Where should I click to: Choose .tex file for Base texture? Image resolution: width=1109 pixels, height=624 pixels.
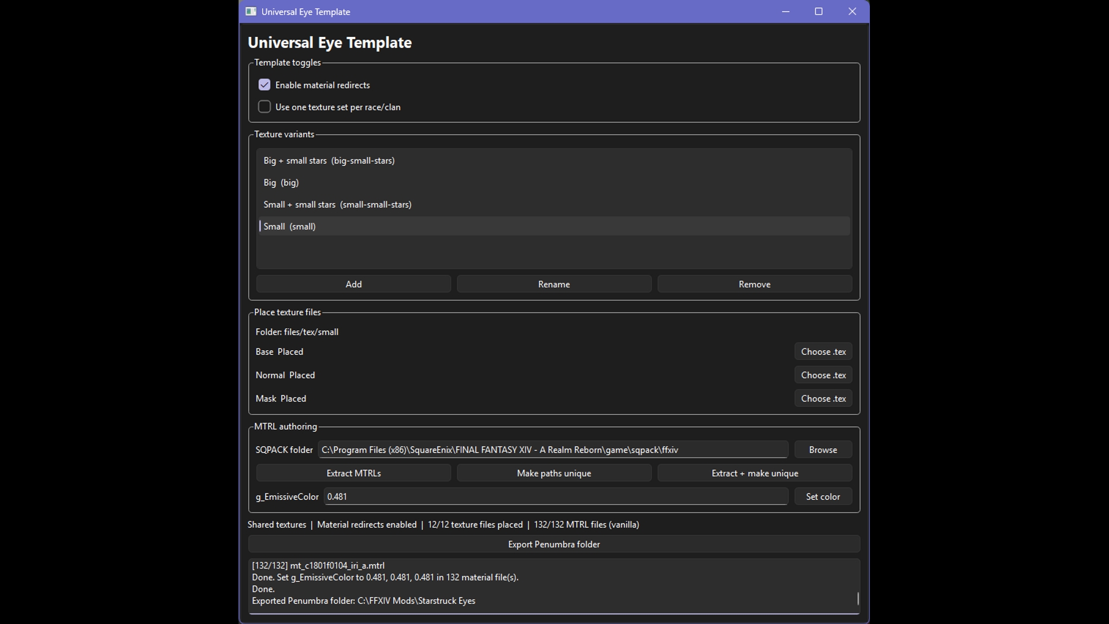click(x=823, y=352)
